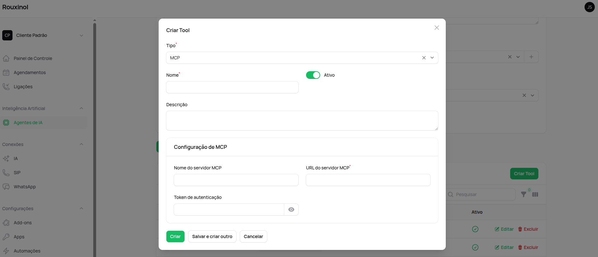Show the authentication token with eye icon
This screenshot has width=598, height=257.
tap(291, 210)
